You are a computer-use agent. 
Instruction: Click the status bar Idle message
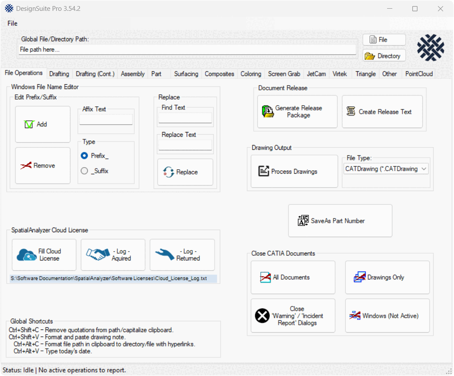pyautogui.click(x=64, y=370)
